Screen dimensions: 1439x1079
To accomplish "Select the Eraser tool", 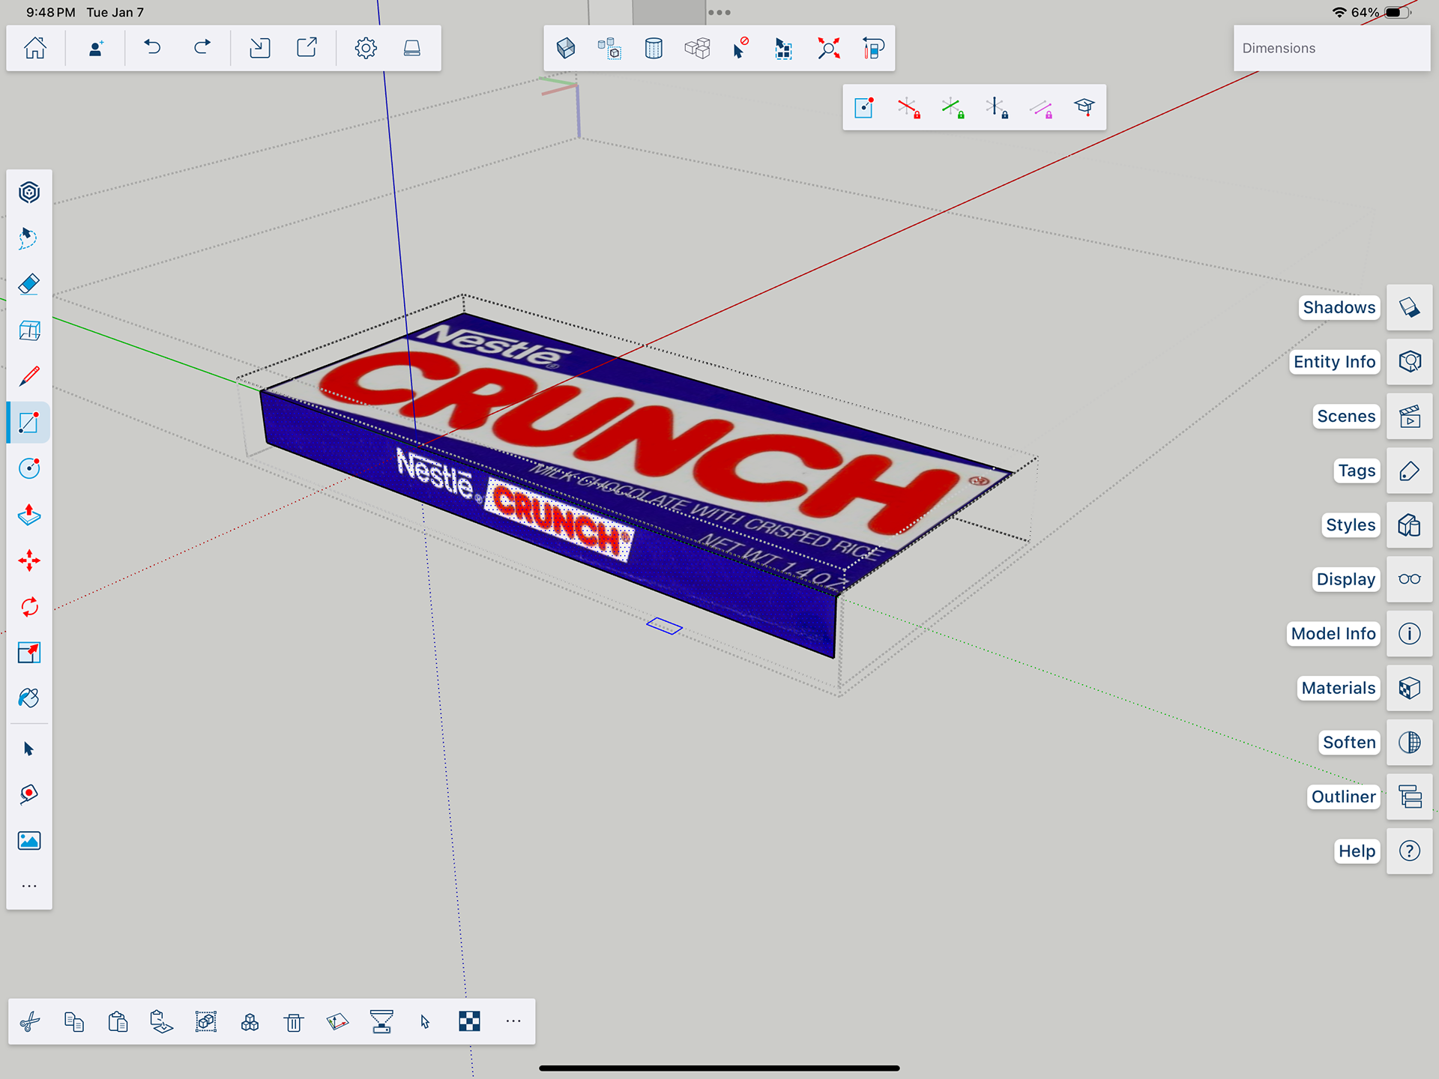I will coord(28,285).
